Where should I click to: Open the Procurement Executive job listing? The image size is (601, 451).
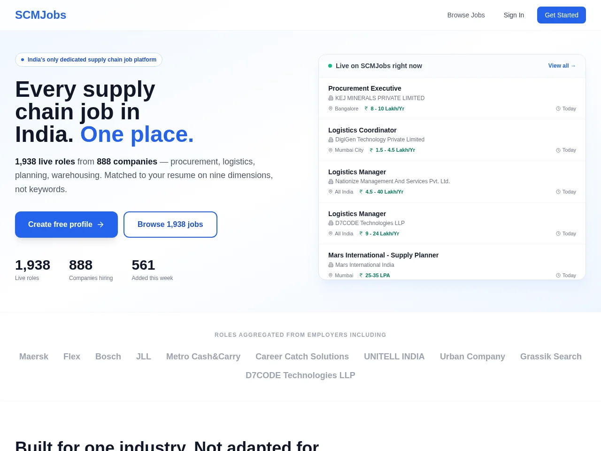452,98
